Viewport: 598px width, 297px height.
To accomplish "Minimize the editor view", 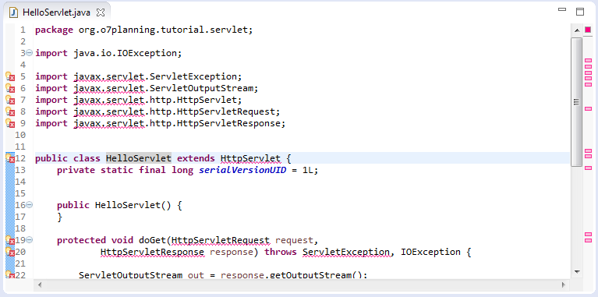I will coord(562,9).
